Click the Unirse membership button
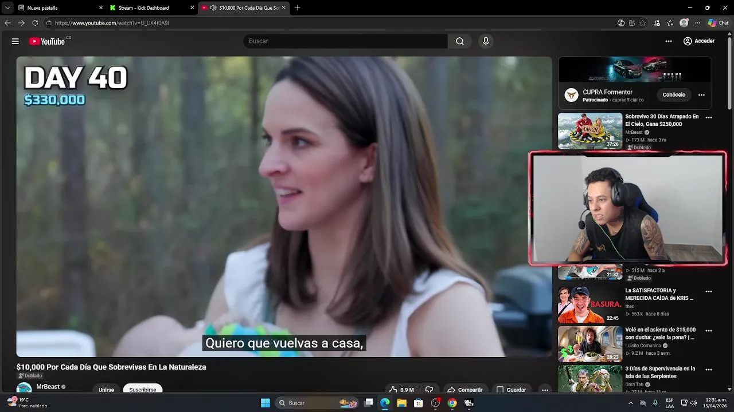Viewport: 734px width, 412px height. point(106,389)
